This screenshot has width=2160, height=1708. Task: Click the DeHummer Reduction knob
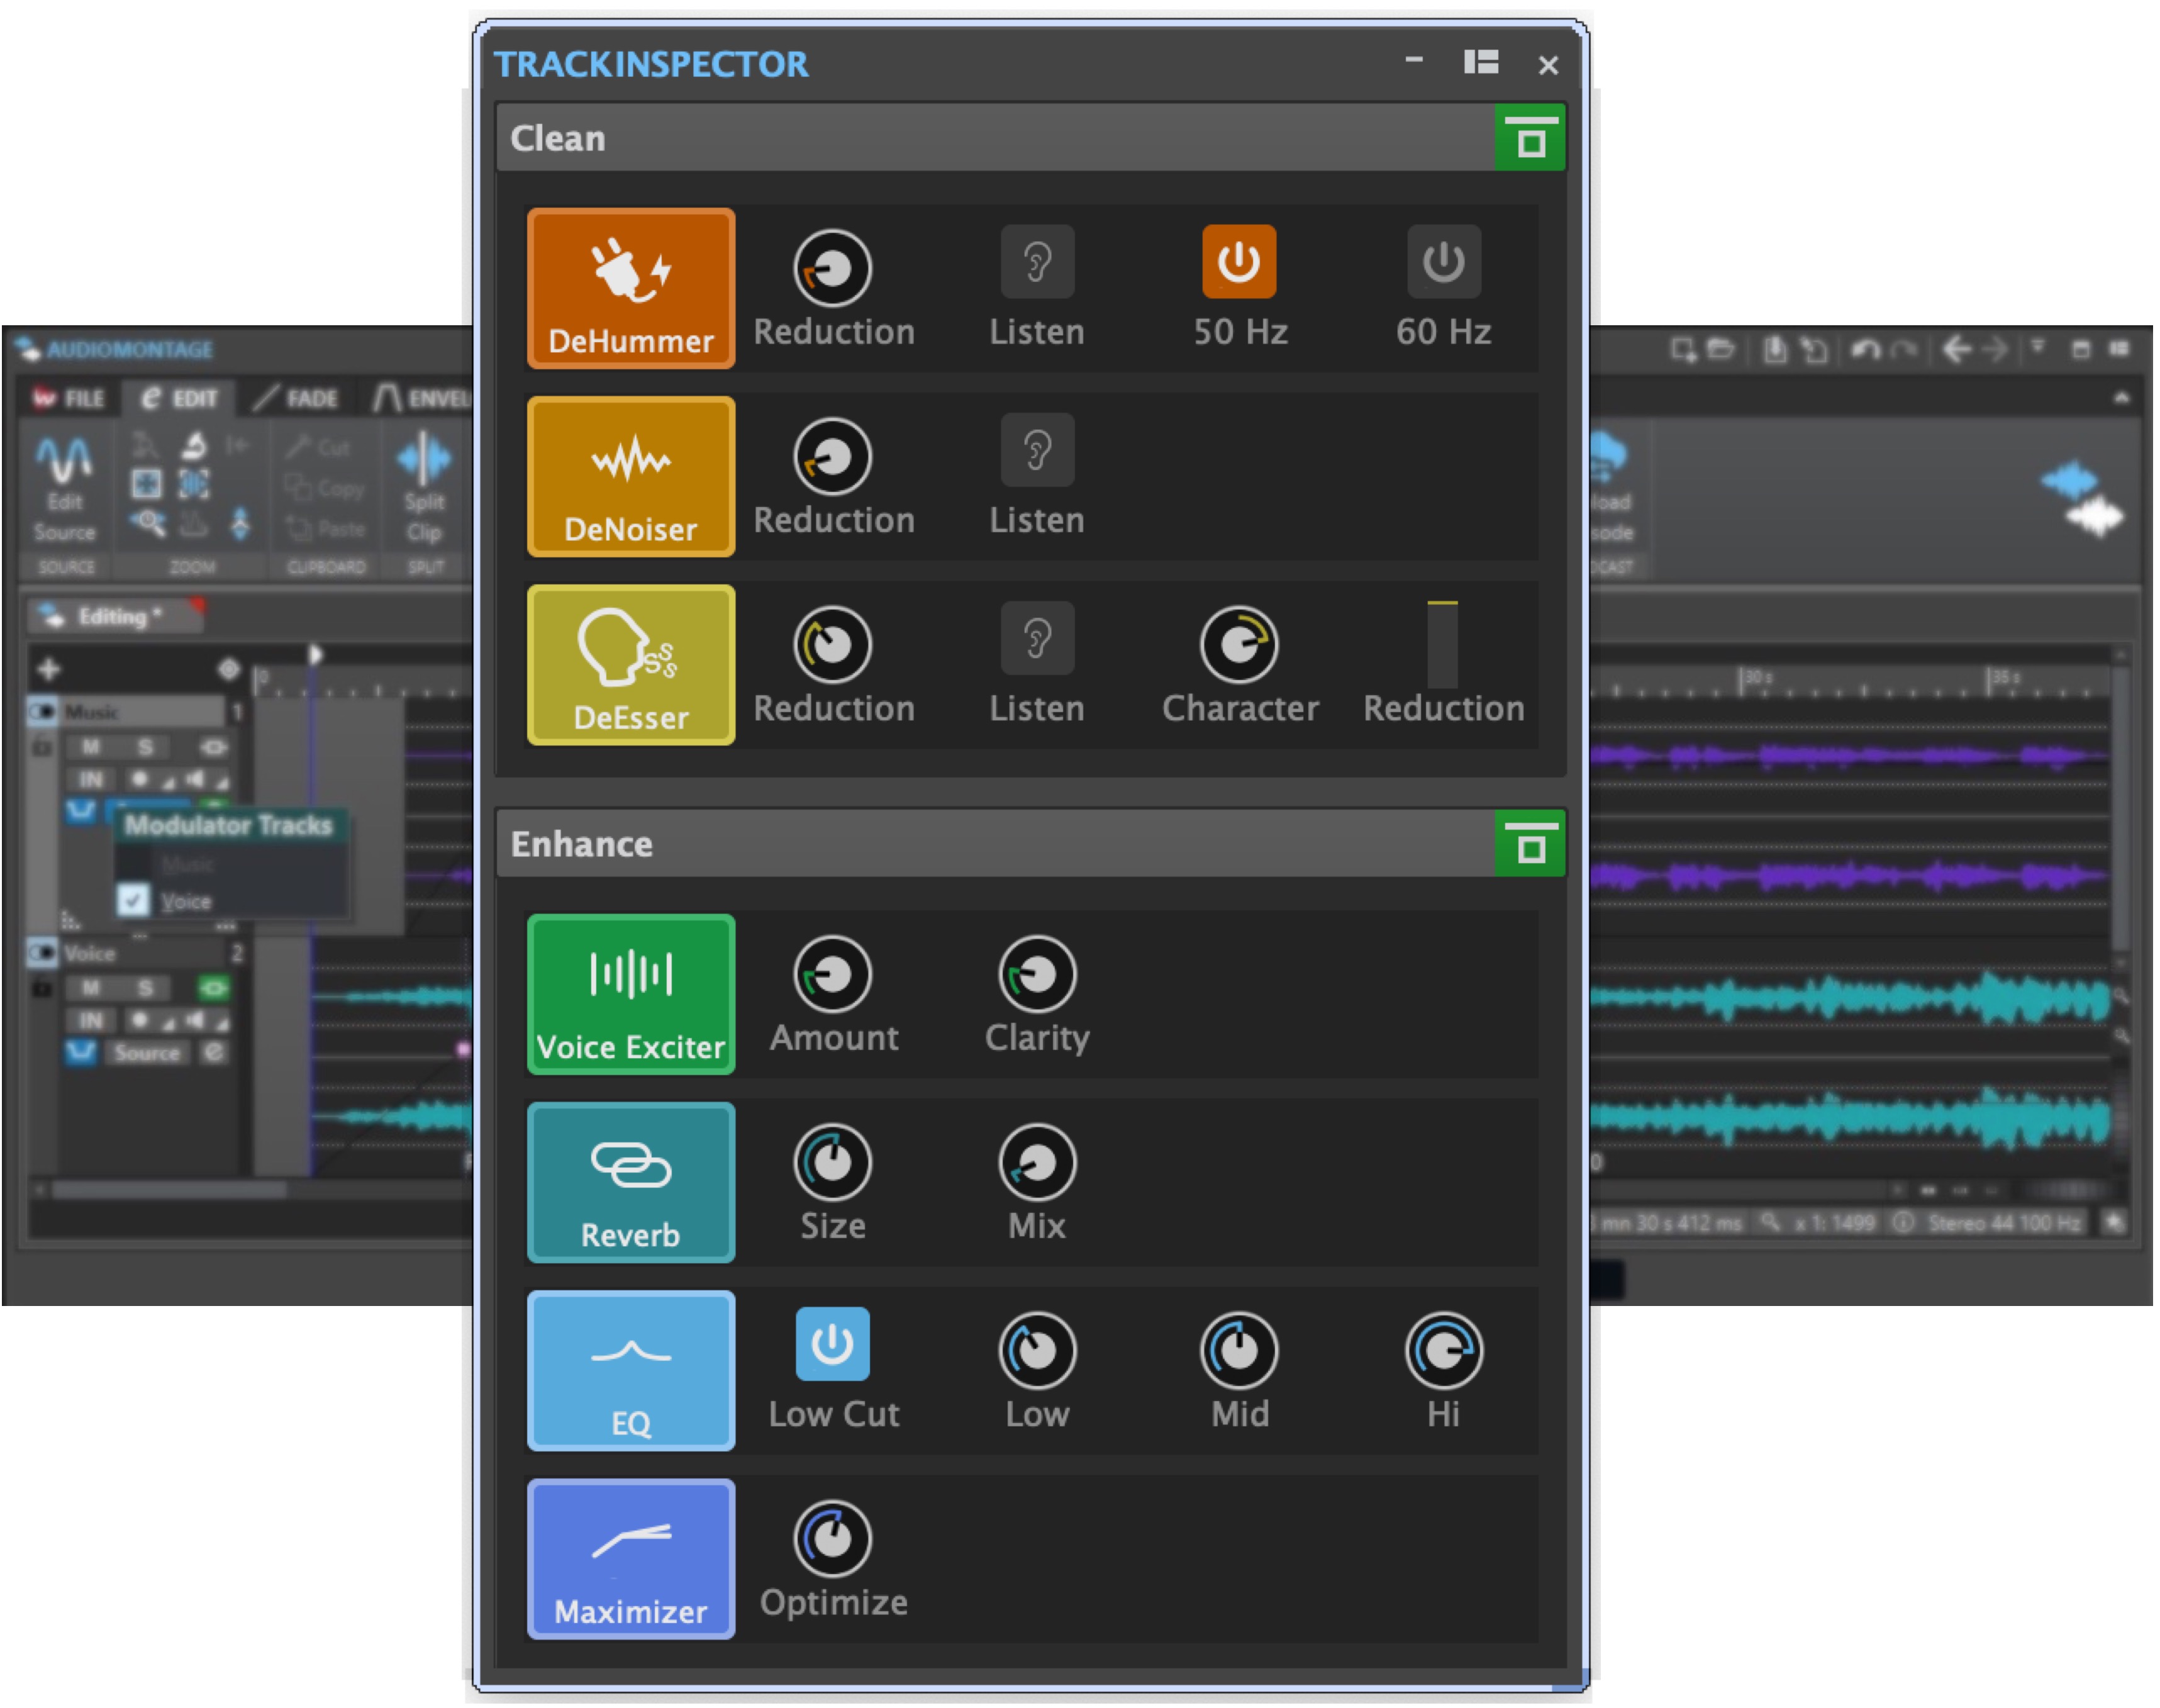[x=833, y=268]
